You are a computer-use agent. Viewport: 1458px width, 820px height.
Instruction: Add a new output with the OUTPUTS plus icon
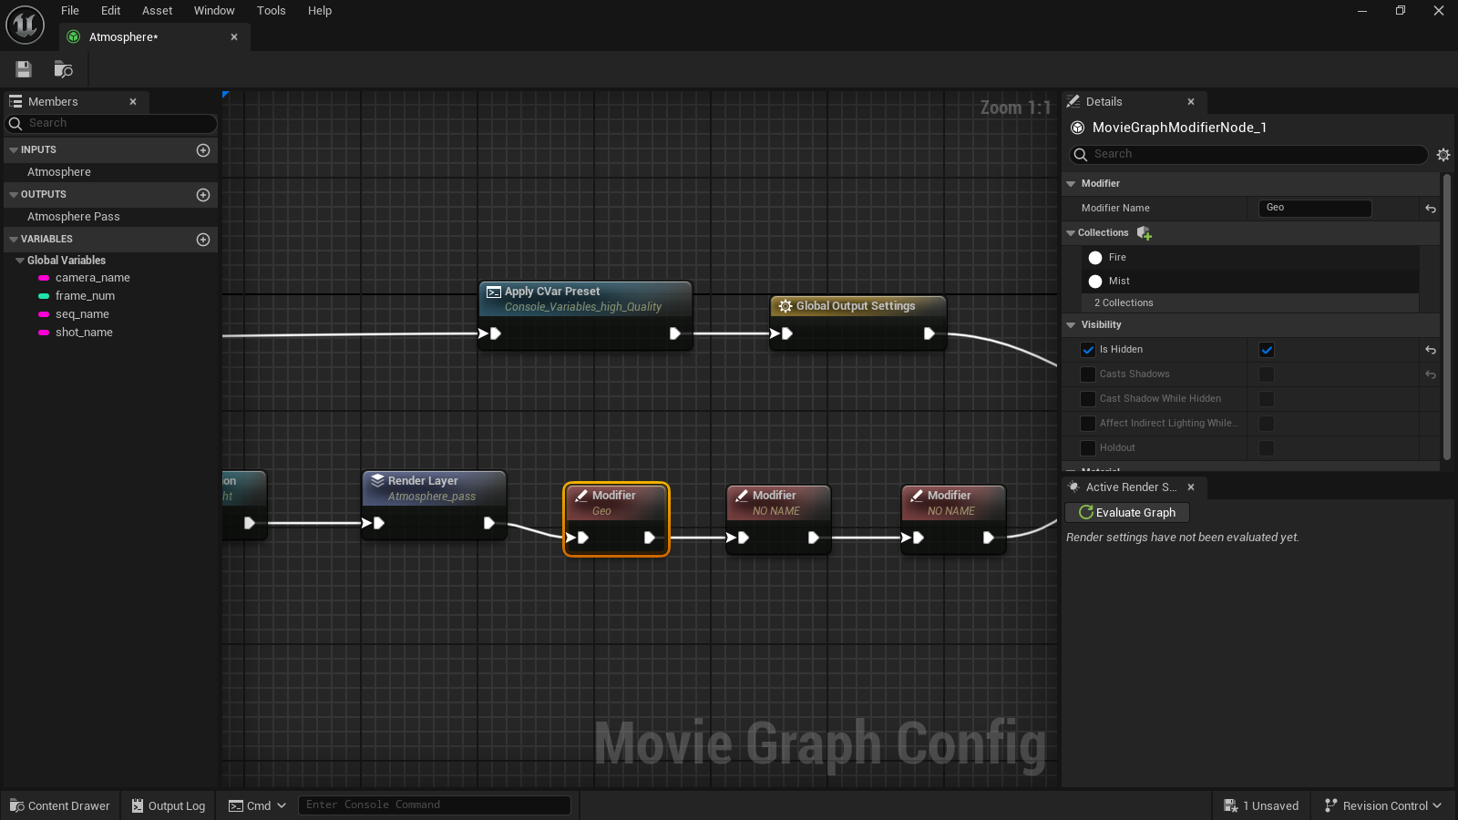(x=203, y=195)
